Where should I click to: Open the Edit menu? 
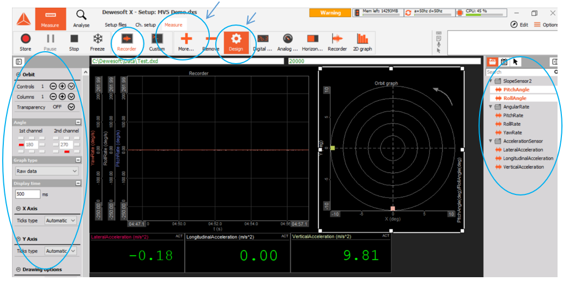click(x=519, y=25)
